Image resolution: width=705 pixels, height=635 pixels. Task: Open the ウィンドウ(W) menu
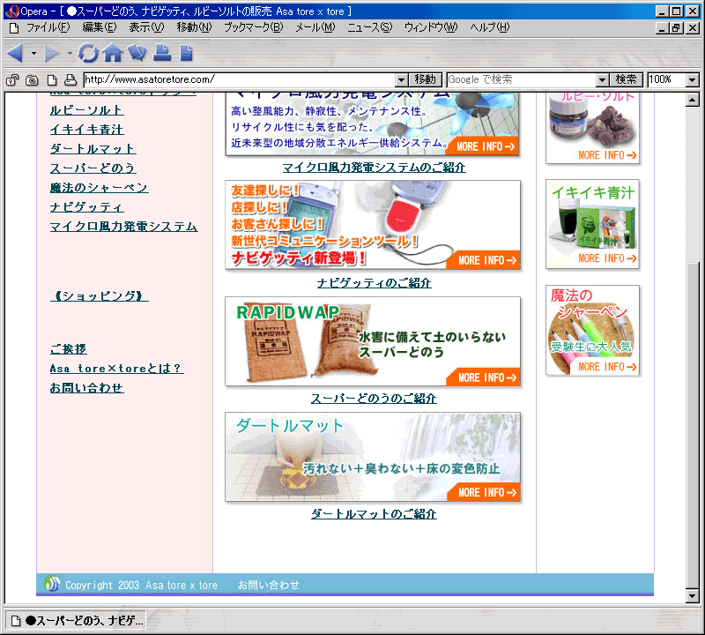point(431,27)
